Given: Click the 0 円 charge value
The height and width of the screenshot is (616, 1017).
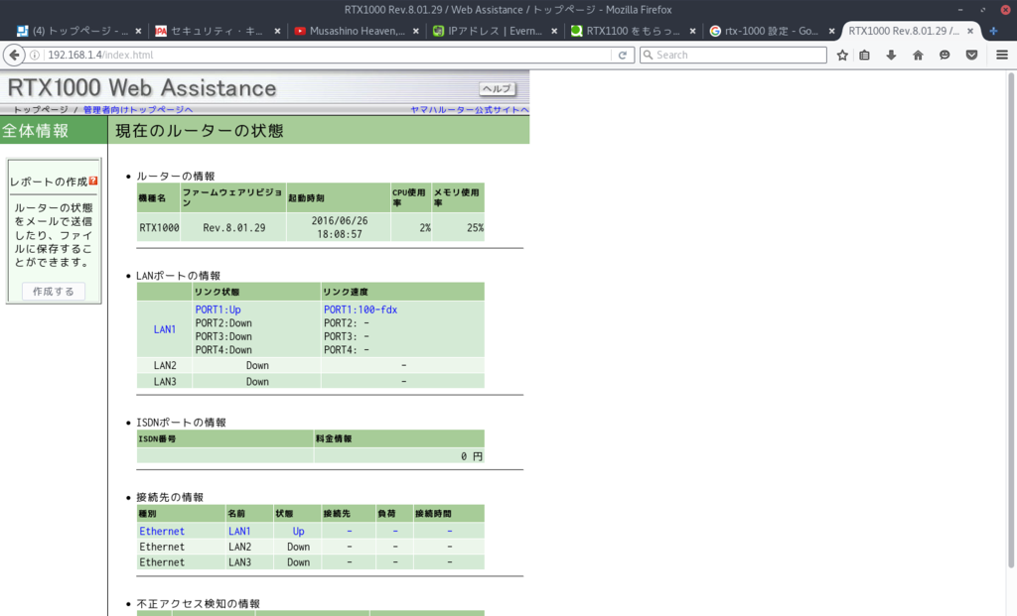Looking at the screenshot, I should 472,456.
